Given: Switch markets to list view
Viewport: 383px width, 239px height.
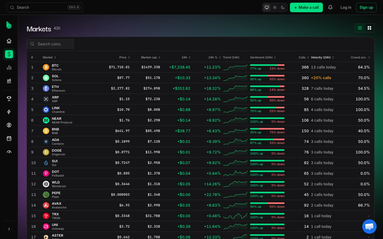Looking at the screenshot, I should [360, 28].
